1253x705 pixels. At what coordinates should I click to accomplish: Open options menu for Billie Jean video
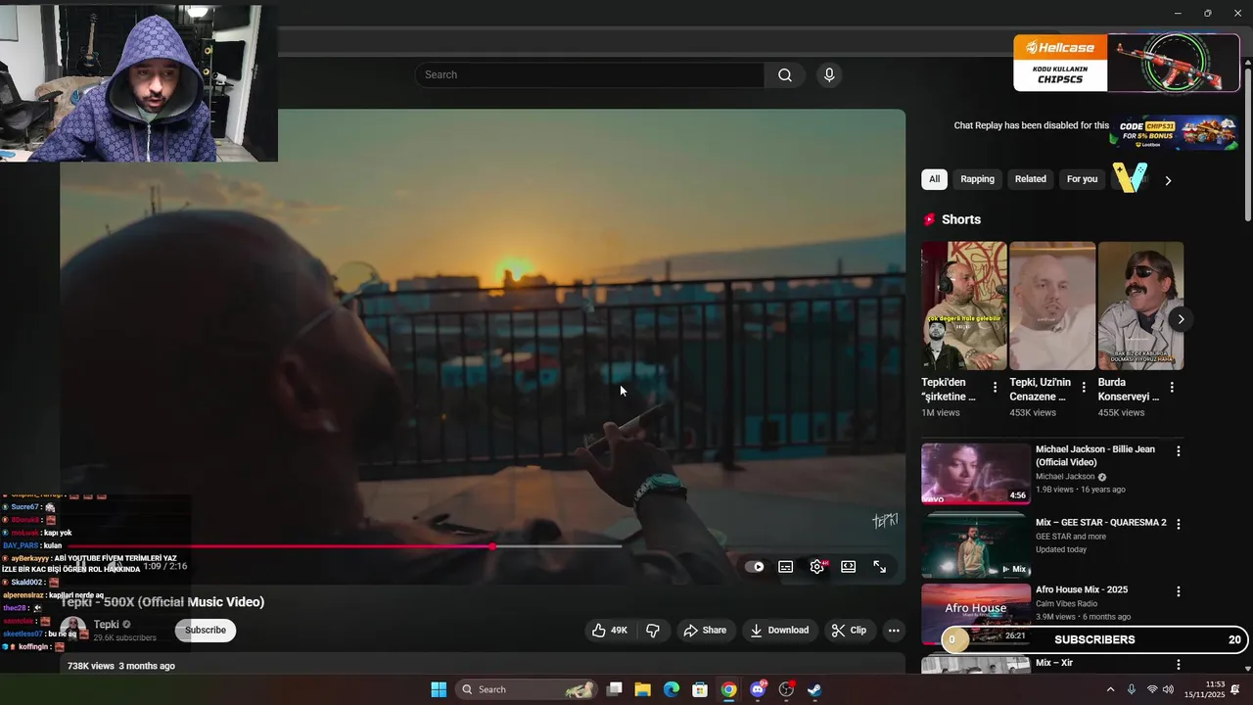(1179, 451)
